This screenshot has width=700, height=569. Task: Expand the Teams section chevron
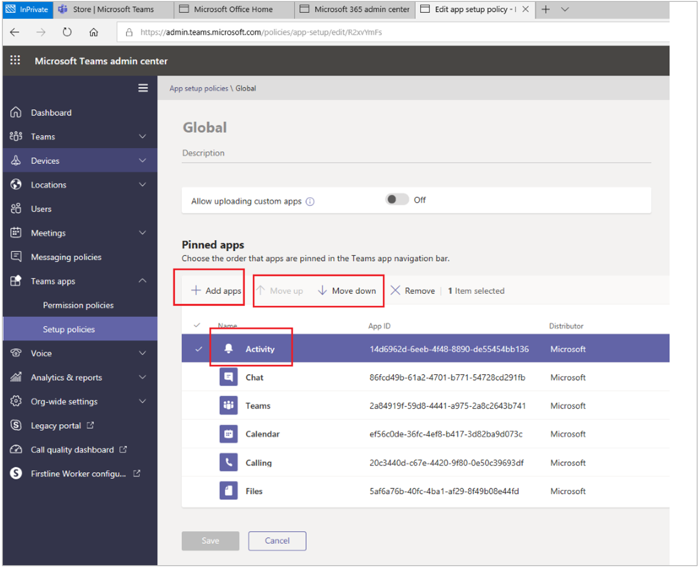click(142, 136)
